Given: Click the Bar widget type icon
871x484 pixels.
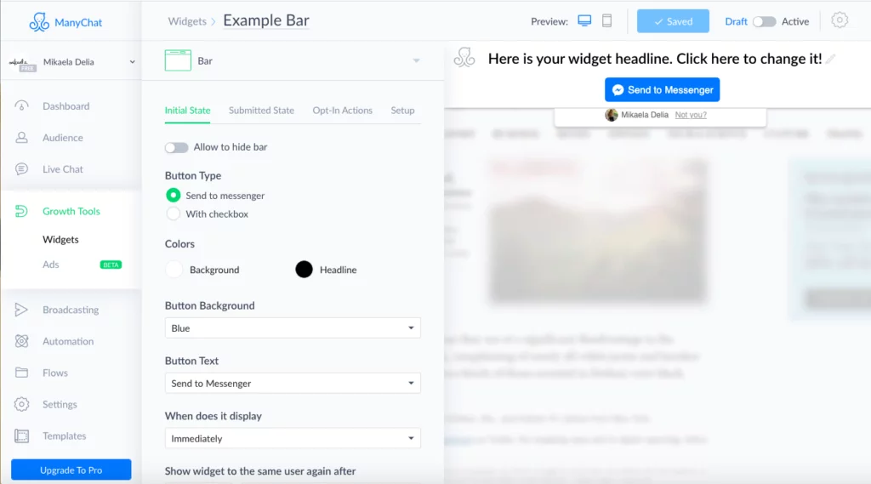Looking at the screenshot, I should pyautogui.click(x=178, y=60).
